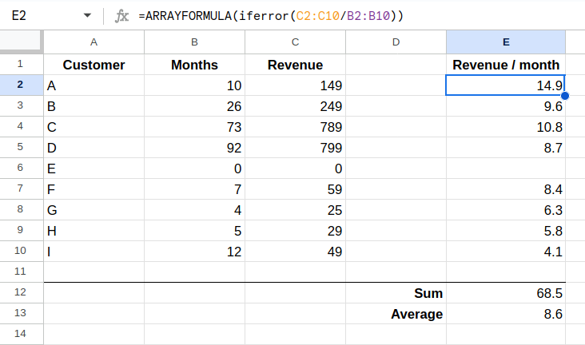This screenshot has height=345, width=585.
Task: Click the 'Average' label cell
Action: click(396, 314)
